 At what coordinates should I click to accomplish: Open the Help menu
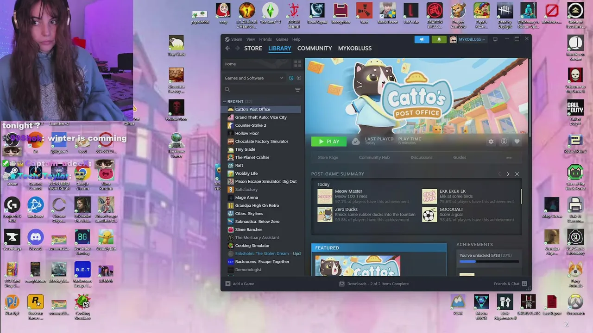click(296, 39)
